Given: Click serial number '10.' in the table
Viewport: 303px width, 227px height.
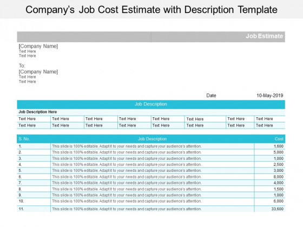Looking at the screenshot, I should [22, 201].
